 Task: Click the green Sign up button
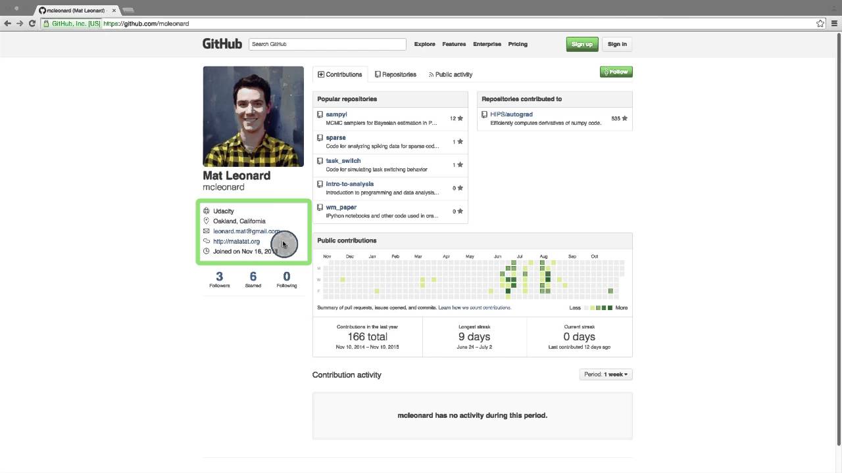pos(582,44)
